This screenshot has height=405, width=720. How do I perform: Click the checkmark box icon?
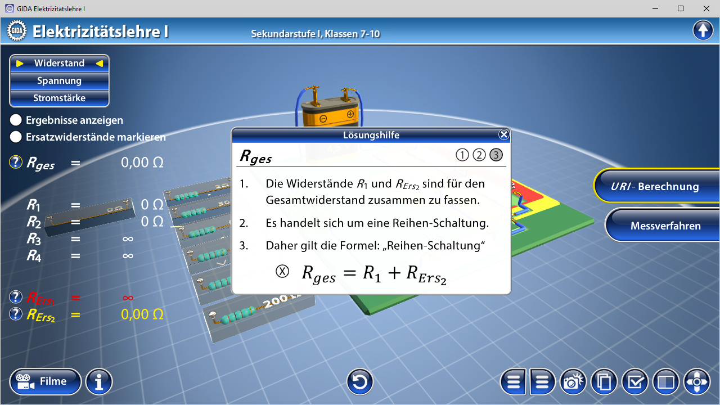[635, 382]
